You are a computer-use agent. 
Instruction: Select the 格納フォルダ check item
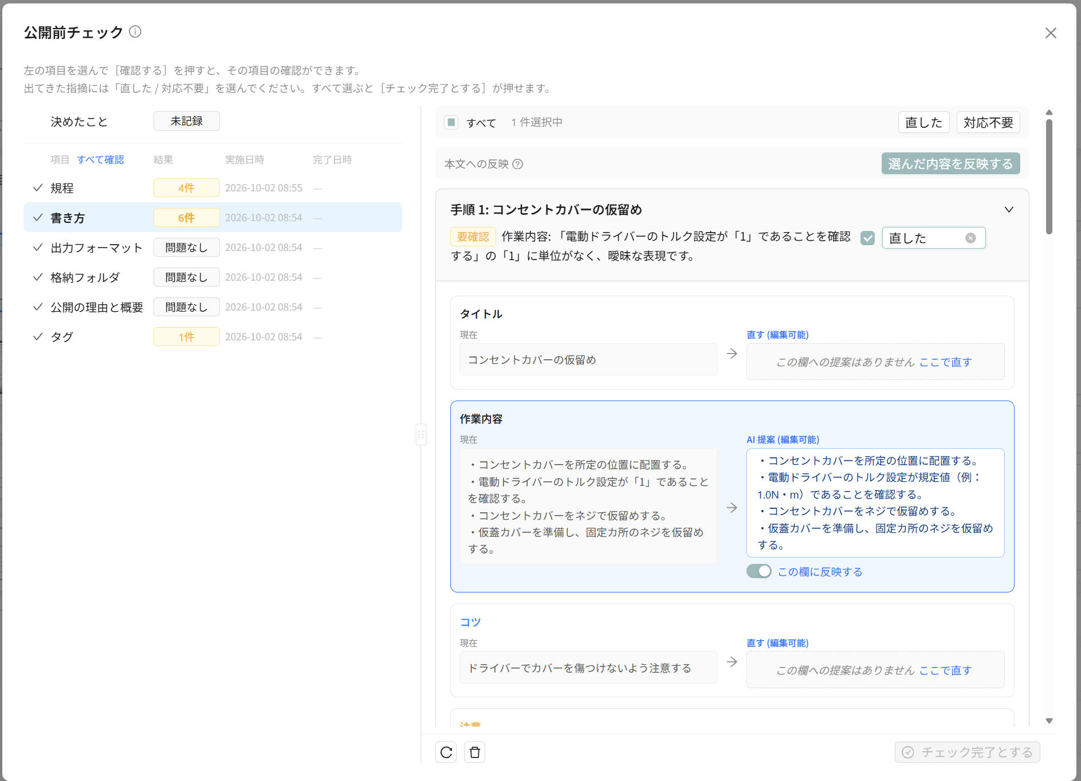coord(213,277)
